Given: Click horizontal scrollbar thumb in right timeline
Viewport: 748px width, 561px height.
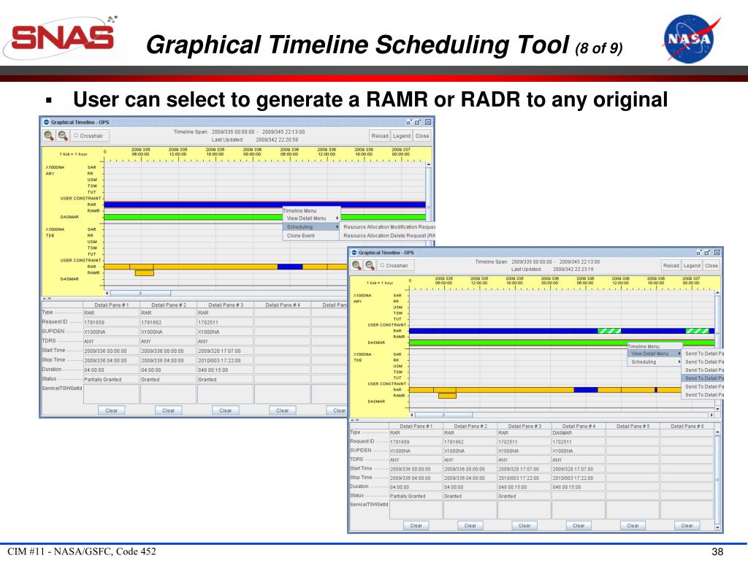Looking at the screenshot, I should tap(443, 415).
